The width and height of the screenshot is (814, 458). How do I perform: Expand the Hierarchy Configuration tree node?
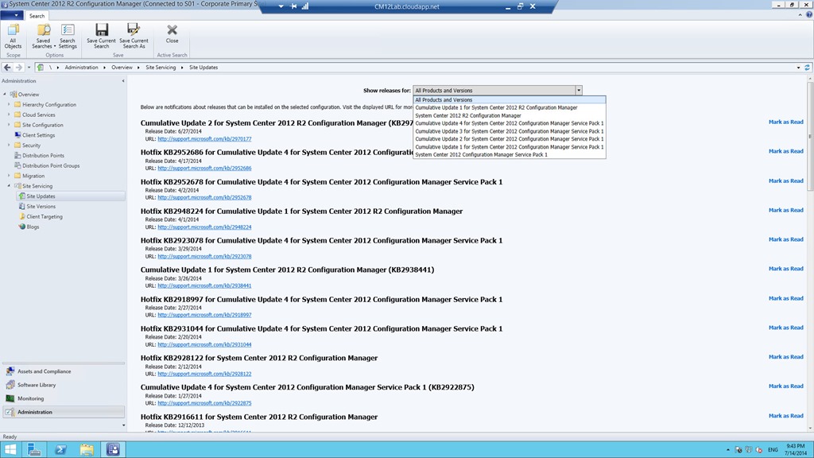(x=9, y=104)
